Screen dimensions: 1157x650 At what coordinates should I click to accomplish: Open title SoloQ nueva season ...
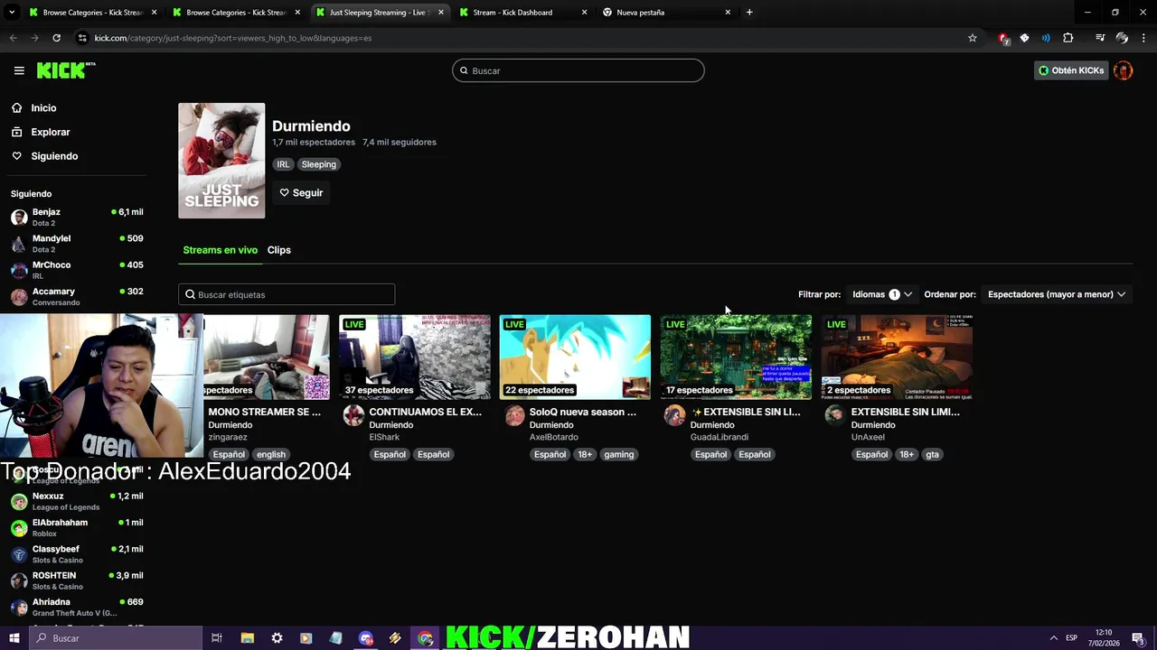coord(583,412)
